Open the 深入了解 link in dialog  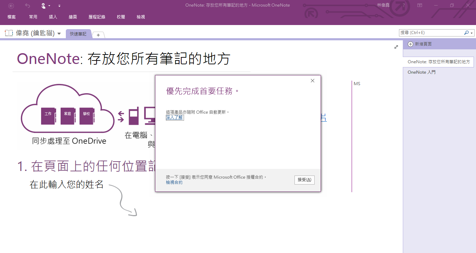[175, 117]
